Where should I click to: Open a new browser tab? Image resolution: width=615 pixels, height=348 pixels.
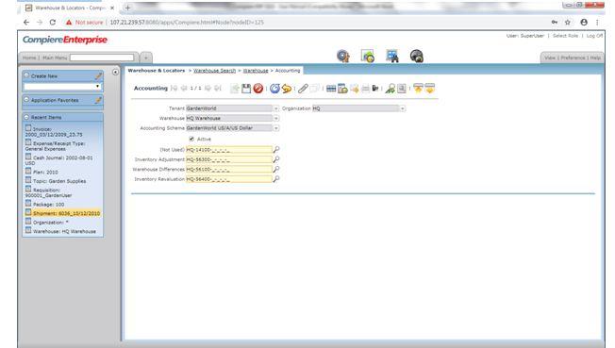point(127,8)
